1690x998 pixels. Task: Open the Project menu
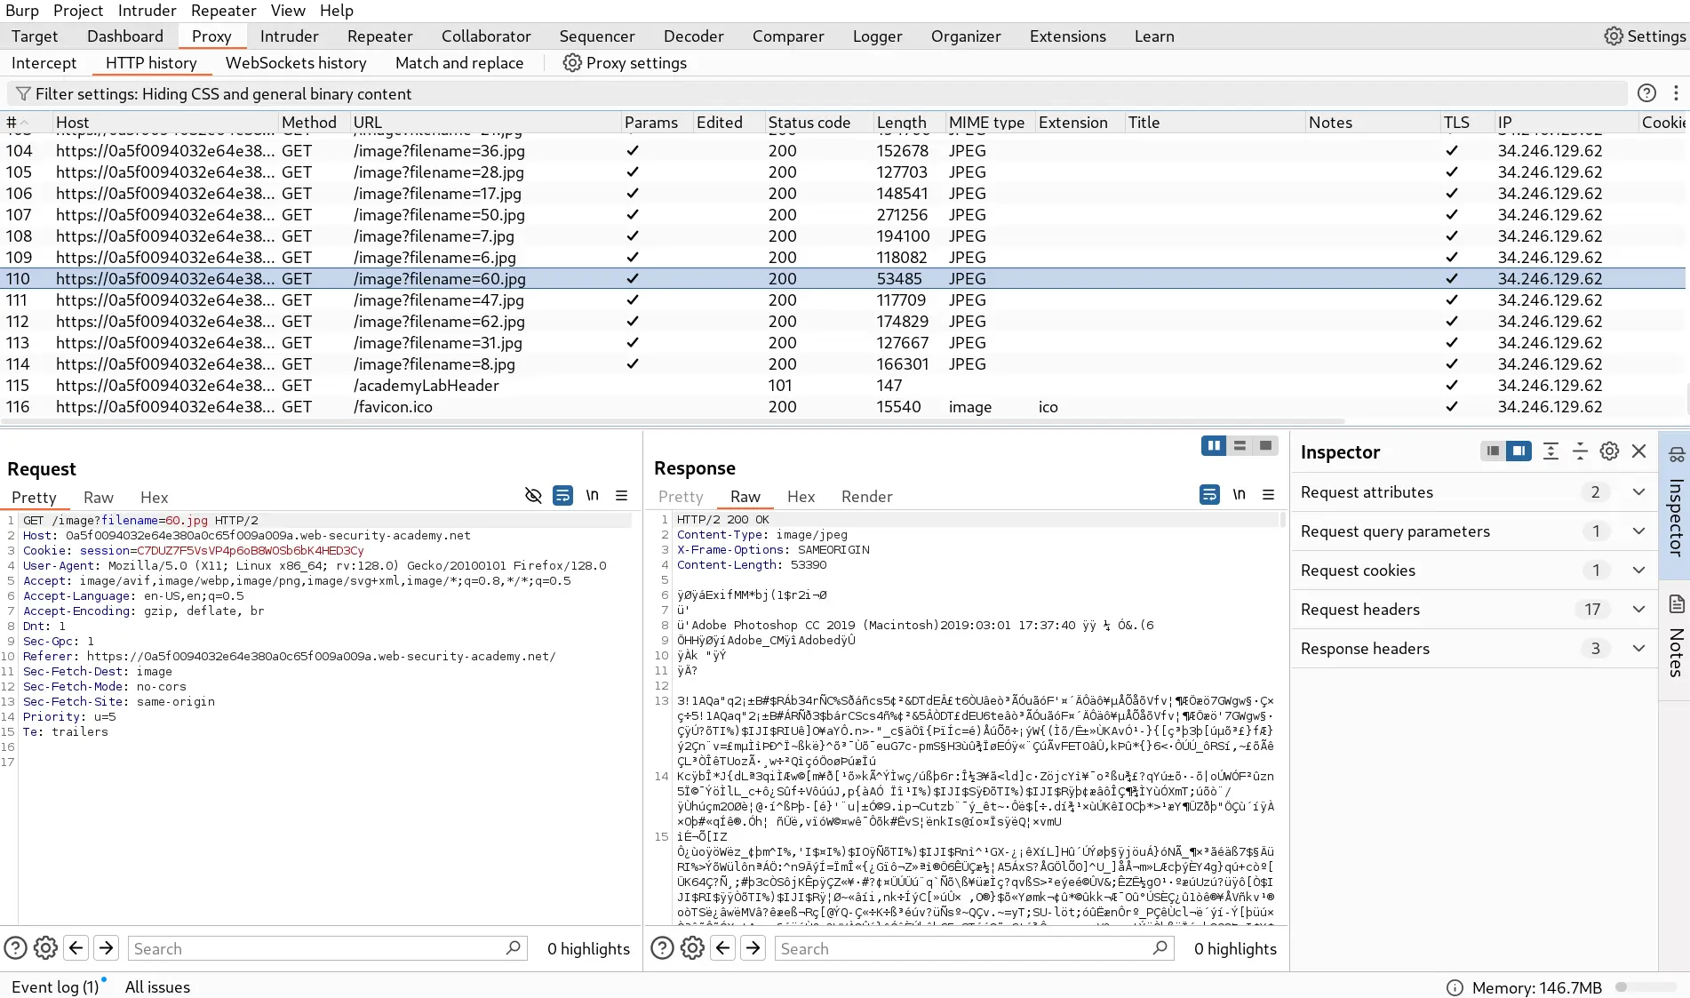point(78,11)
